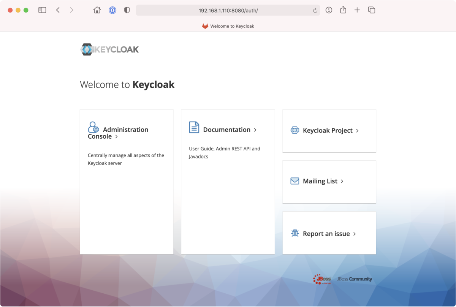Open the JBoss logo in footer
456x307 pixels.
322,279
